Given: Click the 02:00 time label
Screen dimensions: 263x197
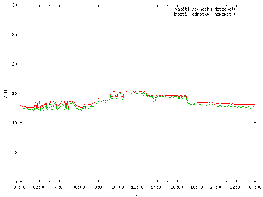Looking at the screenshot, I should point(39,187).
